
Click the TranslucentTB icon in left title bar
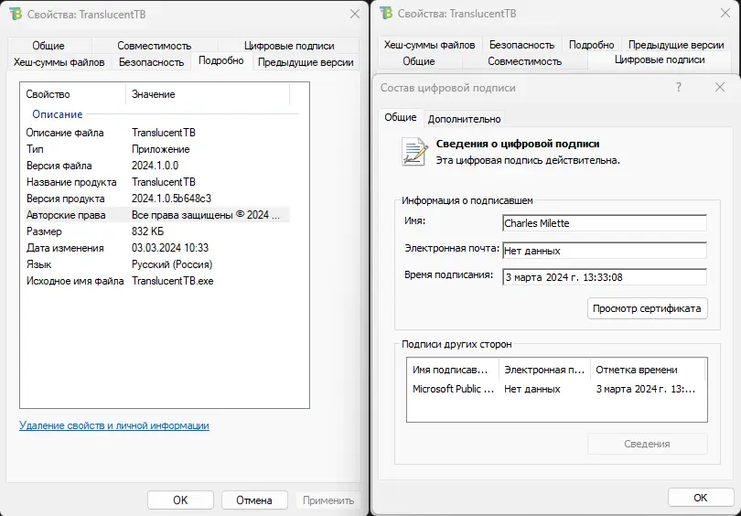16,14
